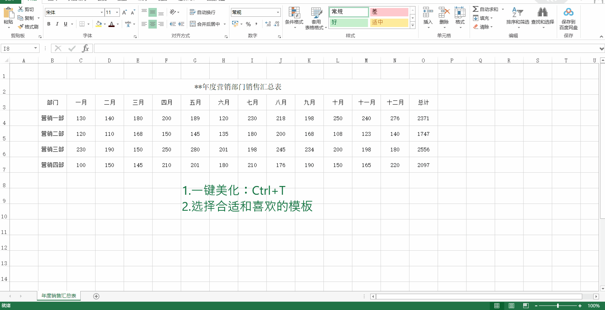This screenshot has height=310, width=605.
Task: Click Save to Baidu Netdisk (保存到百度网盘)
Action: [x=568, y=18]
